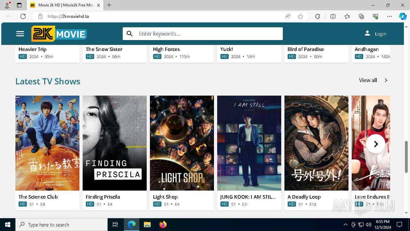Viewport: 410px width, 231px height.
Task: Open the Light Shop poster
Action: 182,143
